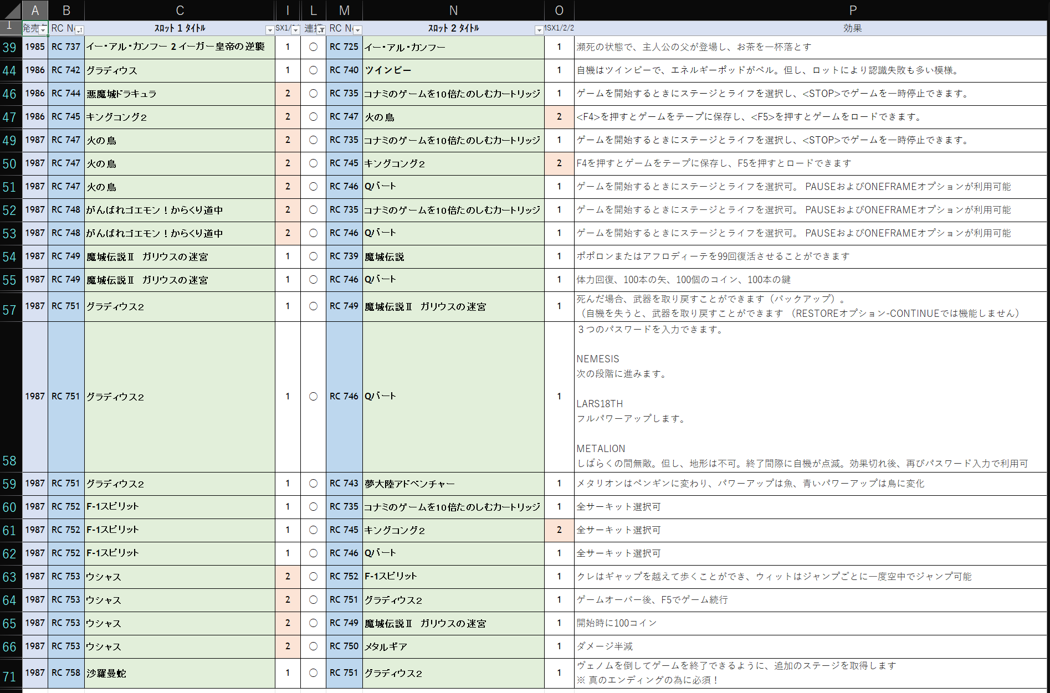Click effect '開始時に100コイン'
The width and height of the screenshot is (1050, 693).
tap(811, 623)
